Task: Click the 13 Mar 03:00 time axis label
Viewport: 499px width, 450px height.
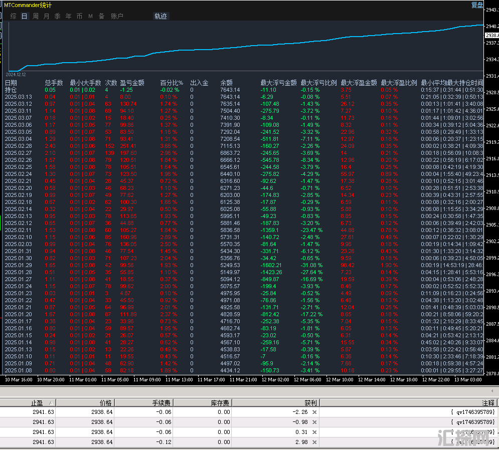Action: point(468,380)
